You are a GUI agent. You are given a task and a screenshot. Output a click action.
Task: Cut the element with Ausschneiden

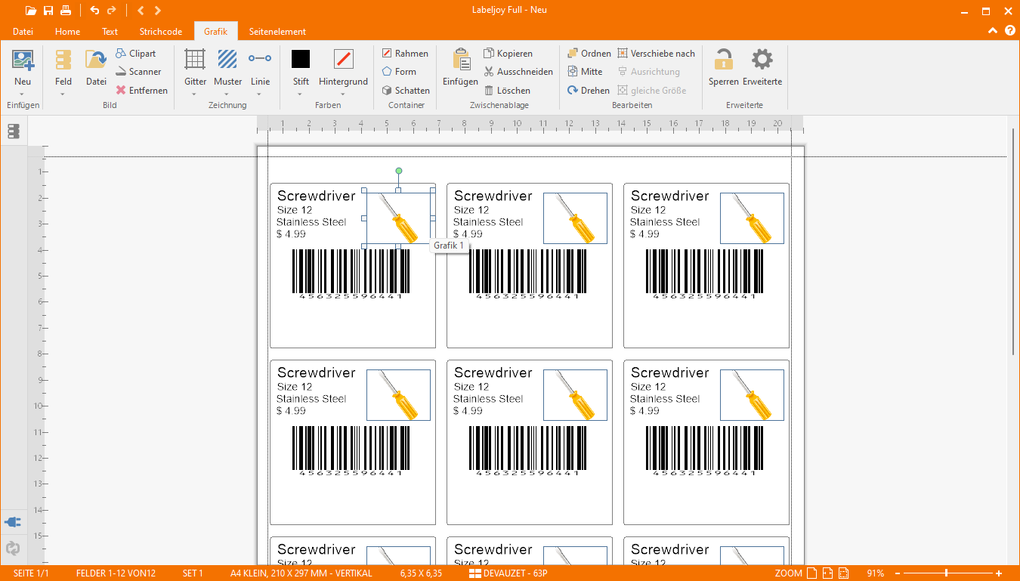(x=518, y=72)
